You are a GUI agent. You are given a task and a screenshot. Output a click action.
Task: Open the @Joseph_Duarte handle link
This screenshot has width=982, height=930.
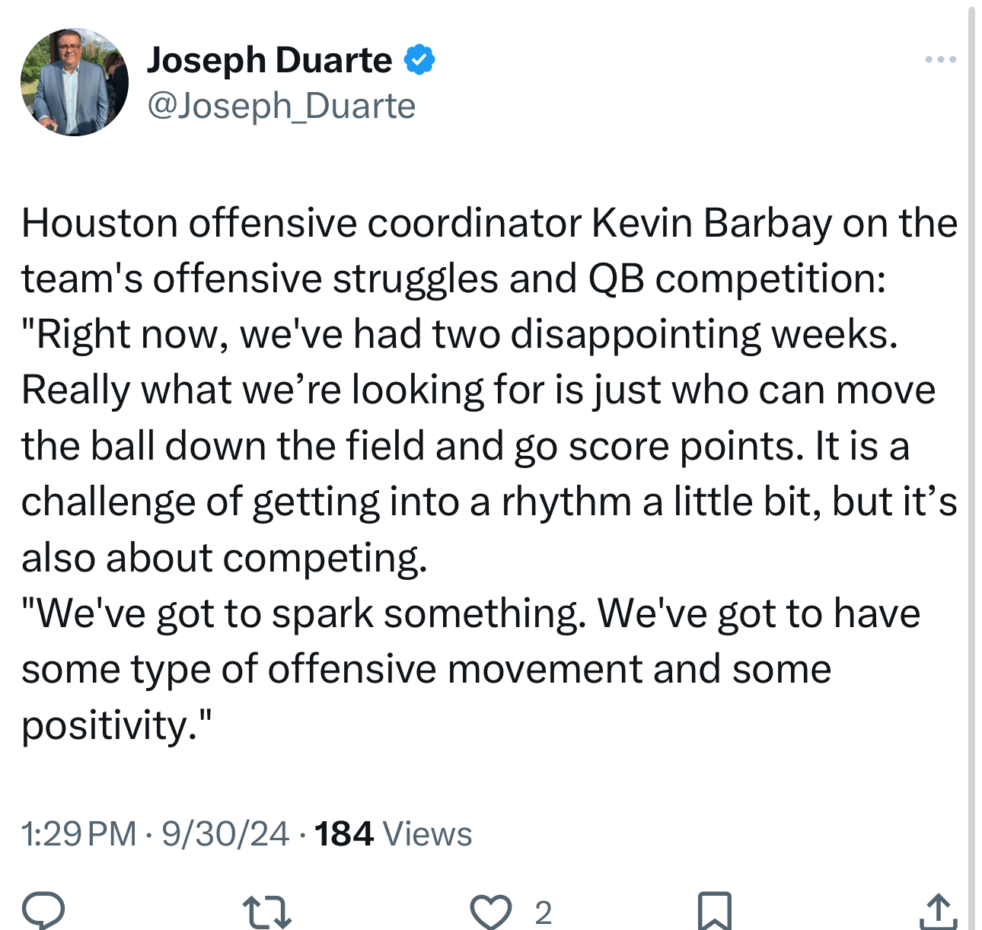281,106
